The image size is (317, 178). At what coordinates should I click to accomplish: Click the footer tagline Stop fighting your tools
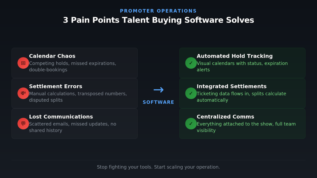click(158, 167)
